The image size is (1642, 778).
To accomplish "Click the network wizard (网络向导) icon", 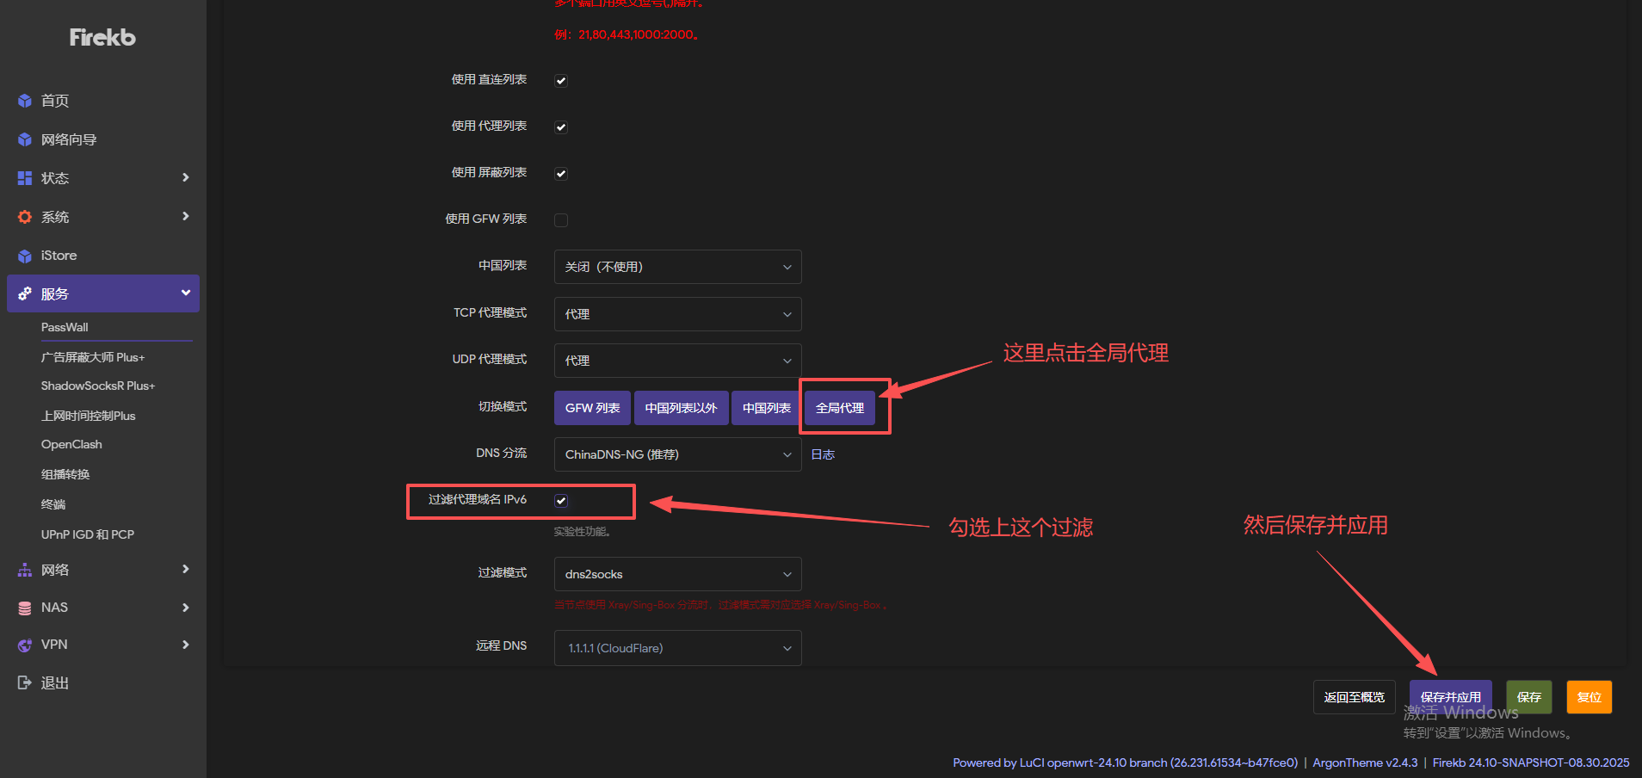I will pos(25,139).
